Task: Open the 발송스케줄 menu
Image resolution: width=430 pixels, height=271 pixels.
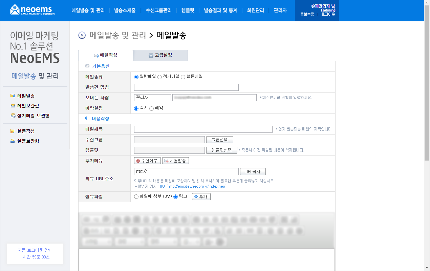Action: pyautogui.click(x=125, y=11)
